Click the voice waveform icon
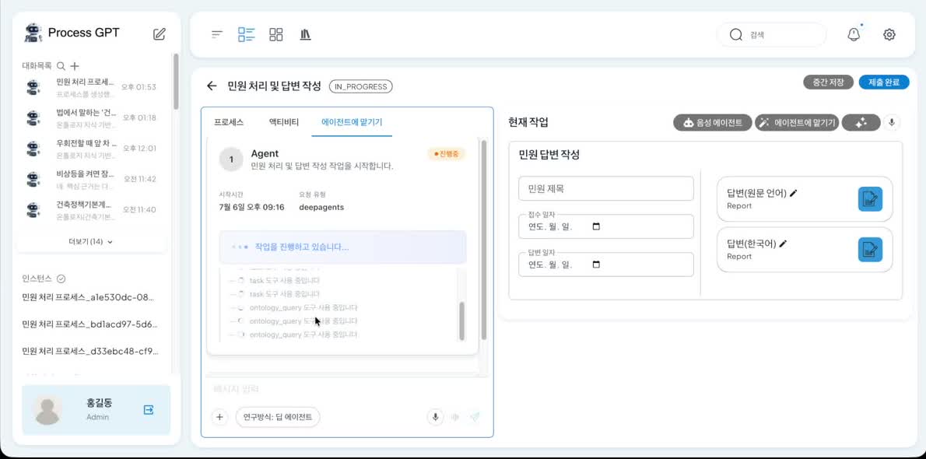926x459 pixels. click(x=455, y=417)
